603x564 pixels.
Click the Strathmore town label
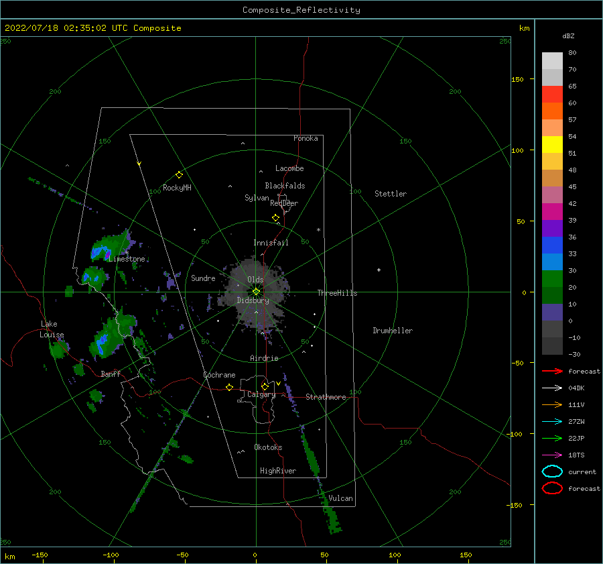[326, 397]
